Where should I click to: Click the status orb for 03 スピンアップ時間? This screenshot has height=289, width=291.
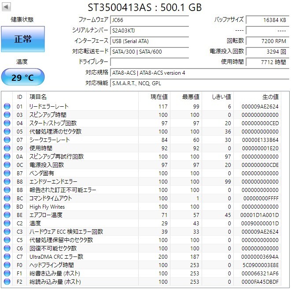(7, 115)
